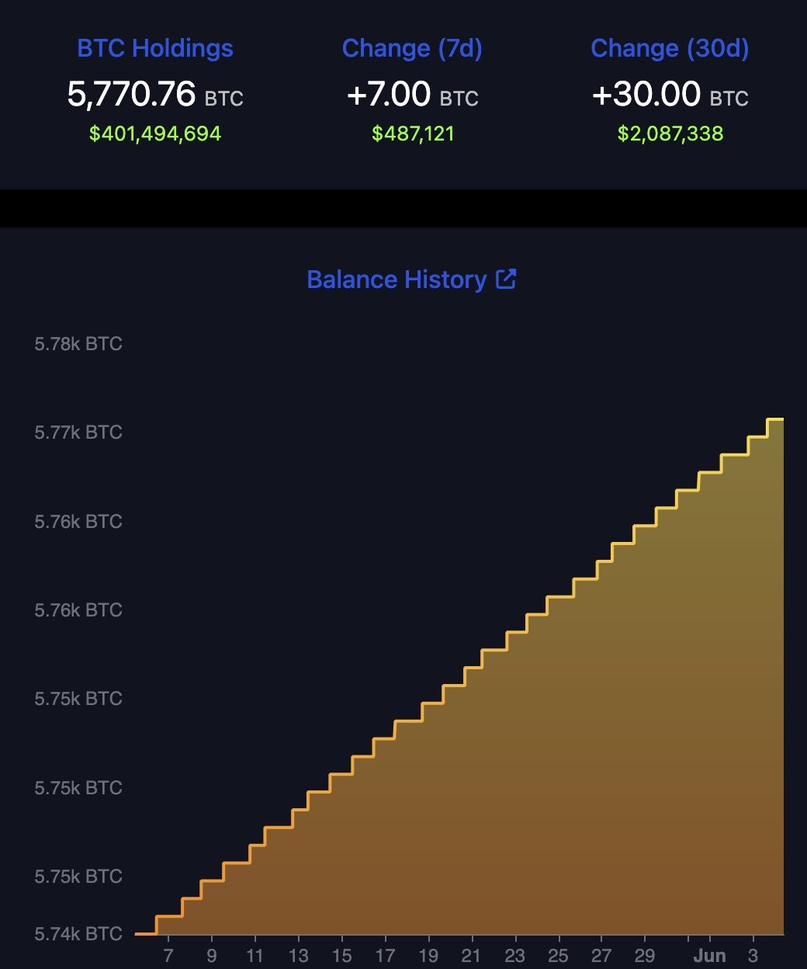Click the 5.77k BTC y-axis label
Viewport: 807px width, 969px height.
coord(78,432)
